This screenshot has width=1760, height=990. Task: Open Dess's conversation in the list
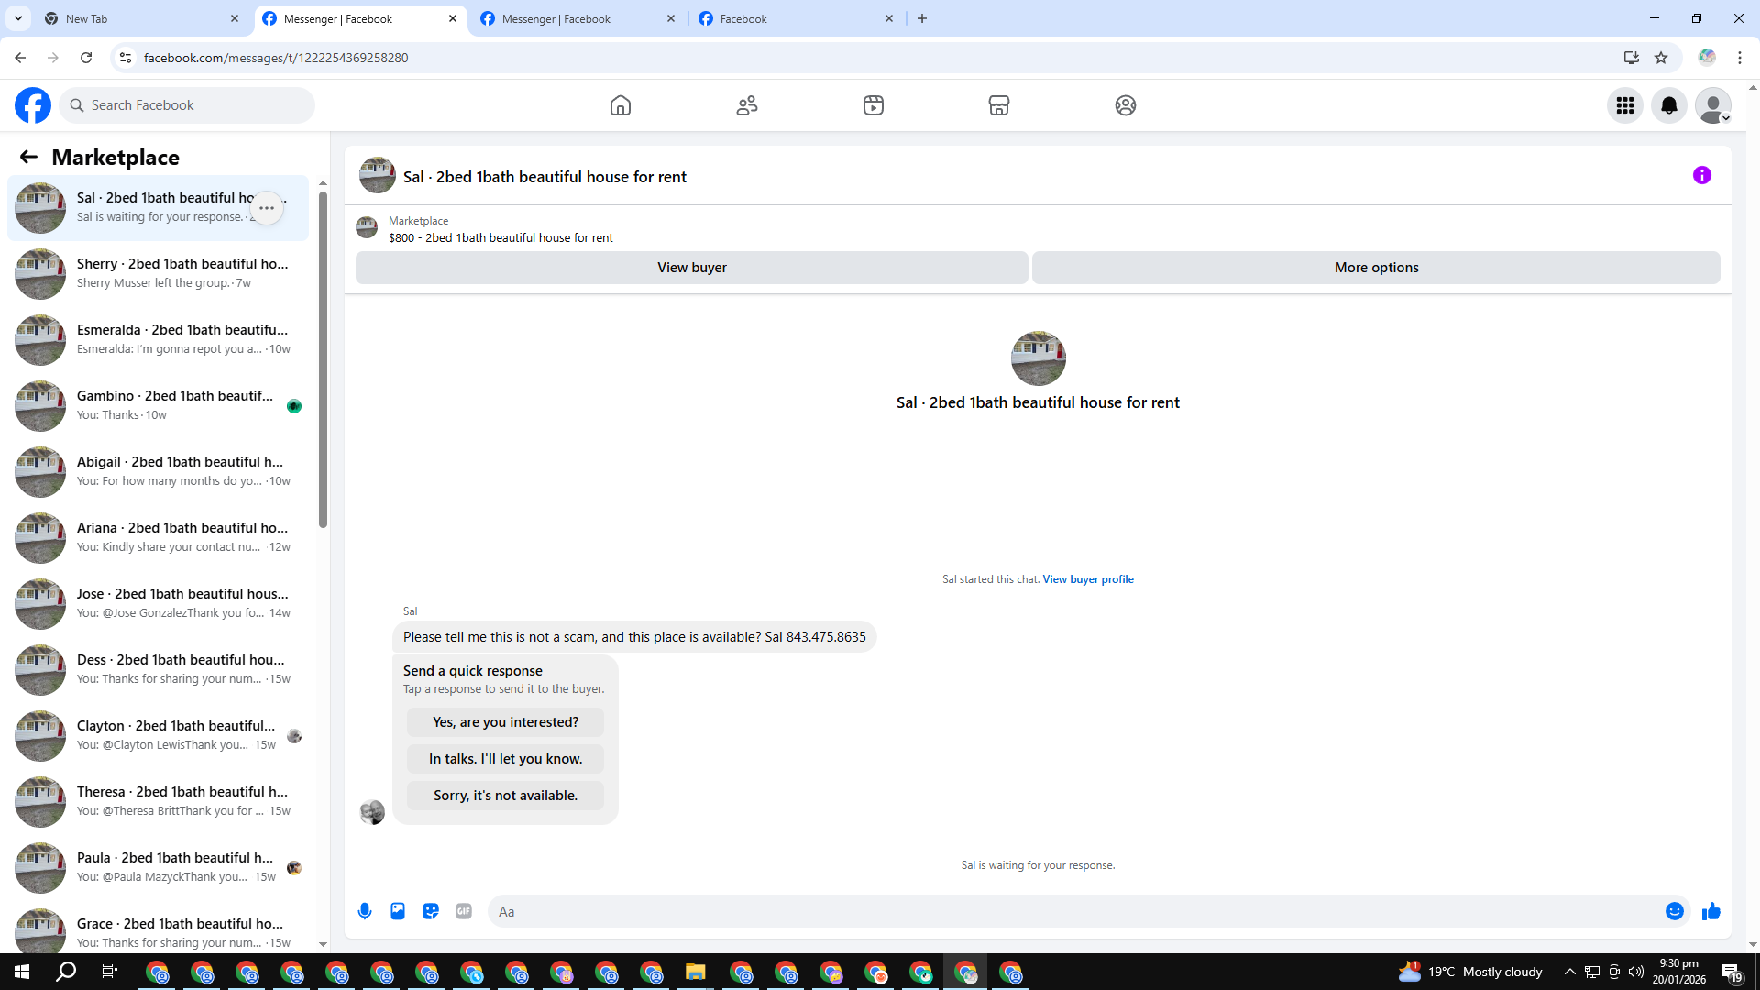coord(158,670)
